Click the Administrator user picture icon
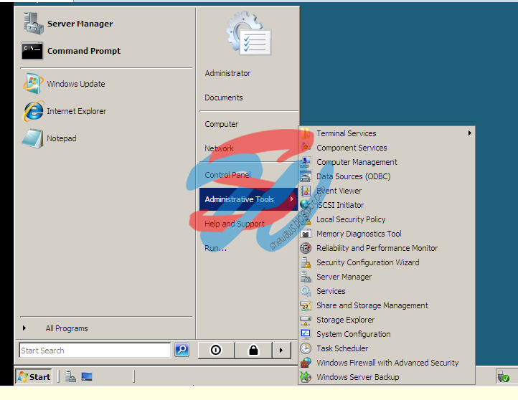Screen dimensions: 518x400 (x=249, y=33)
